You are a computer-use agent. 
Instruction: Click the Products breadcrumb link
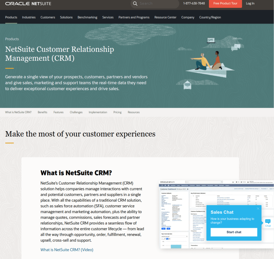click(x=12, y=39)
